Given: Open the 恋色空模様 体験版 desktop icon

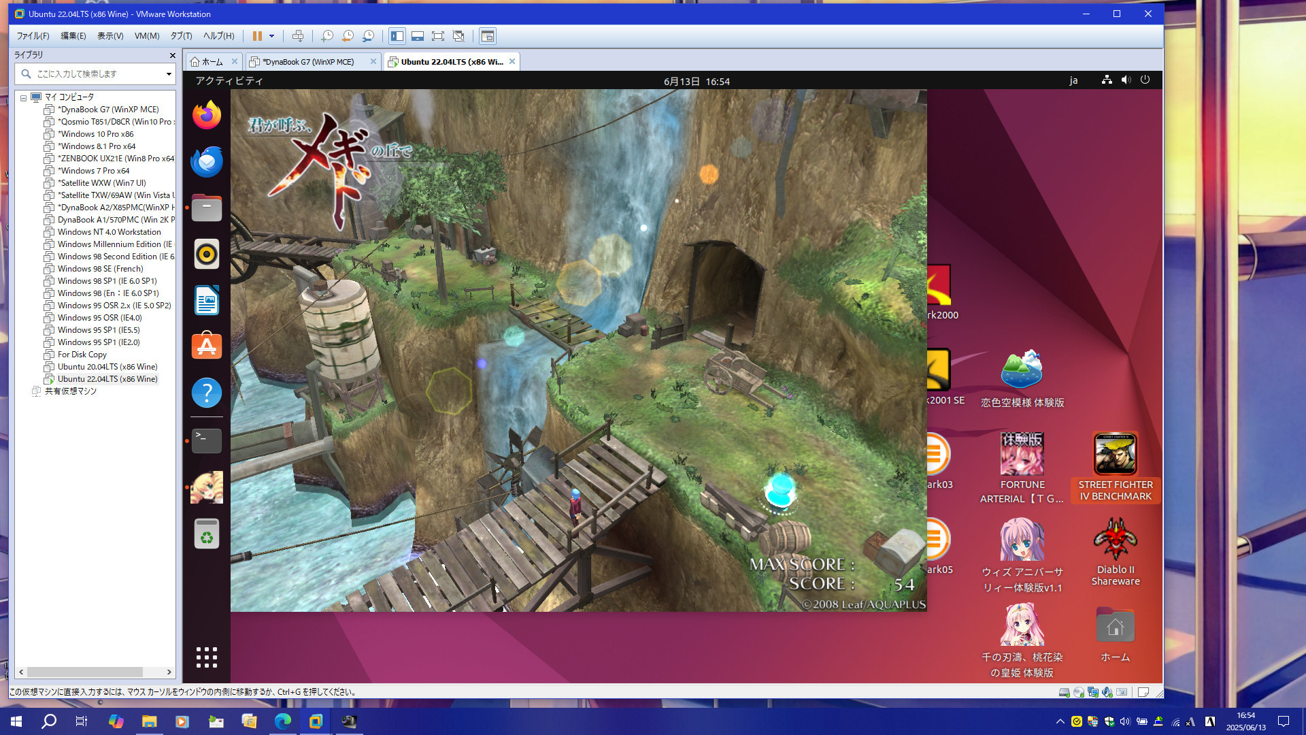Looking at the screenshot, I should [x=1022, y=378].
